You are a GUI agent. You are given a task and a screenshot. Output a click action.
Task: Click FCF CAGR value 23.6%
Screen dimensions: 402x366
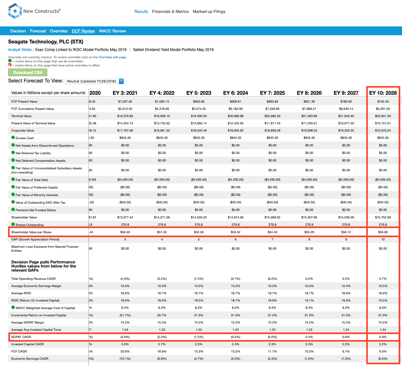125,352
